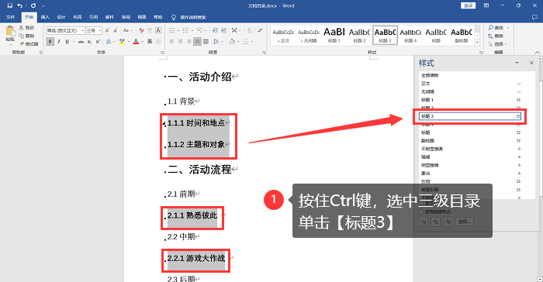This screenshot has width=543, height=282.
Task: Switch to the References (引用) tab
Action: click(94, 17)
